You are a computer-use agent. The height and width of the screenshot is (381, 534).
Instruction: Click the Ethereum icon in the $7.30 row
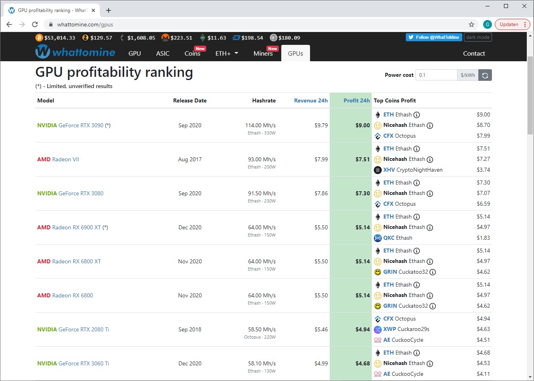click(377, 182)
